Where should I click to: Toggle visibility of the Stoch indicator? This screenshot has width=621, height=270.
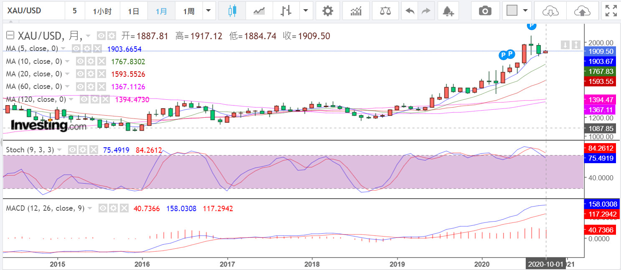click(72, 150)
